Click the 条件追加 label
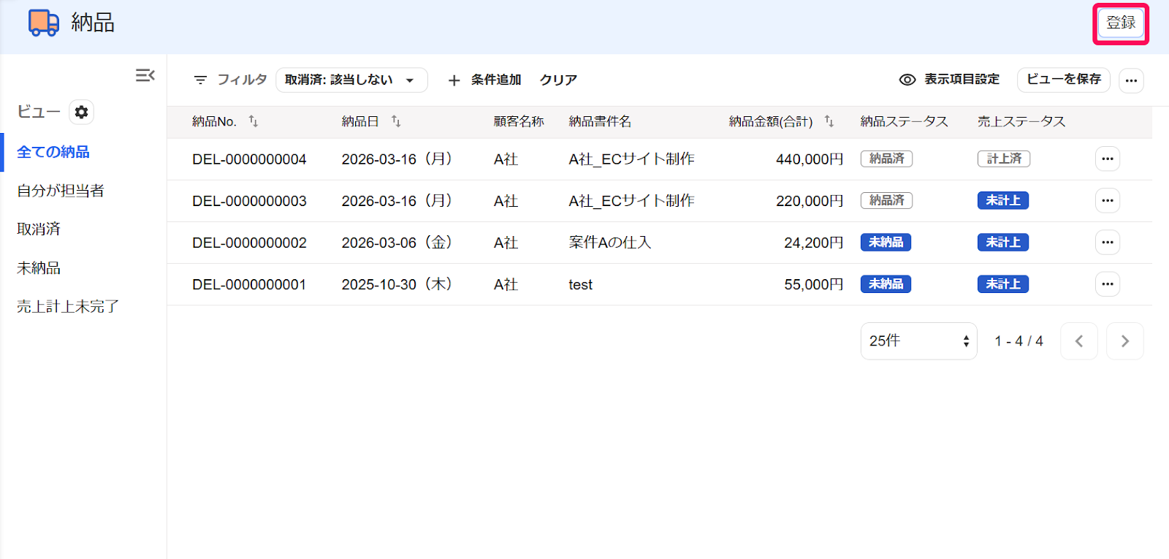Viewport: 1169px width, 559px height. click(x=496, y=80)
